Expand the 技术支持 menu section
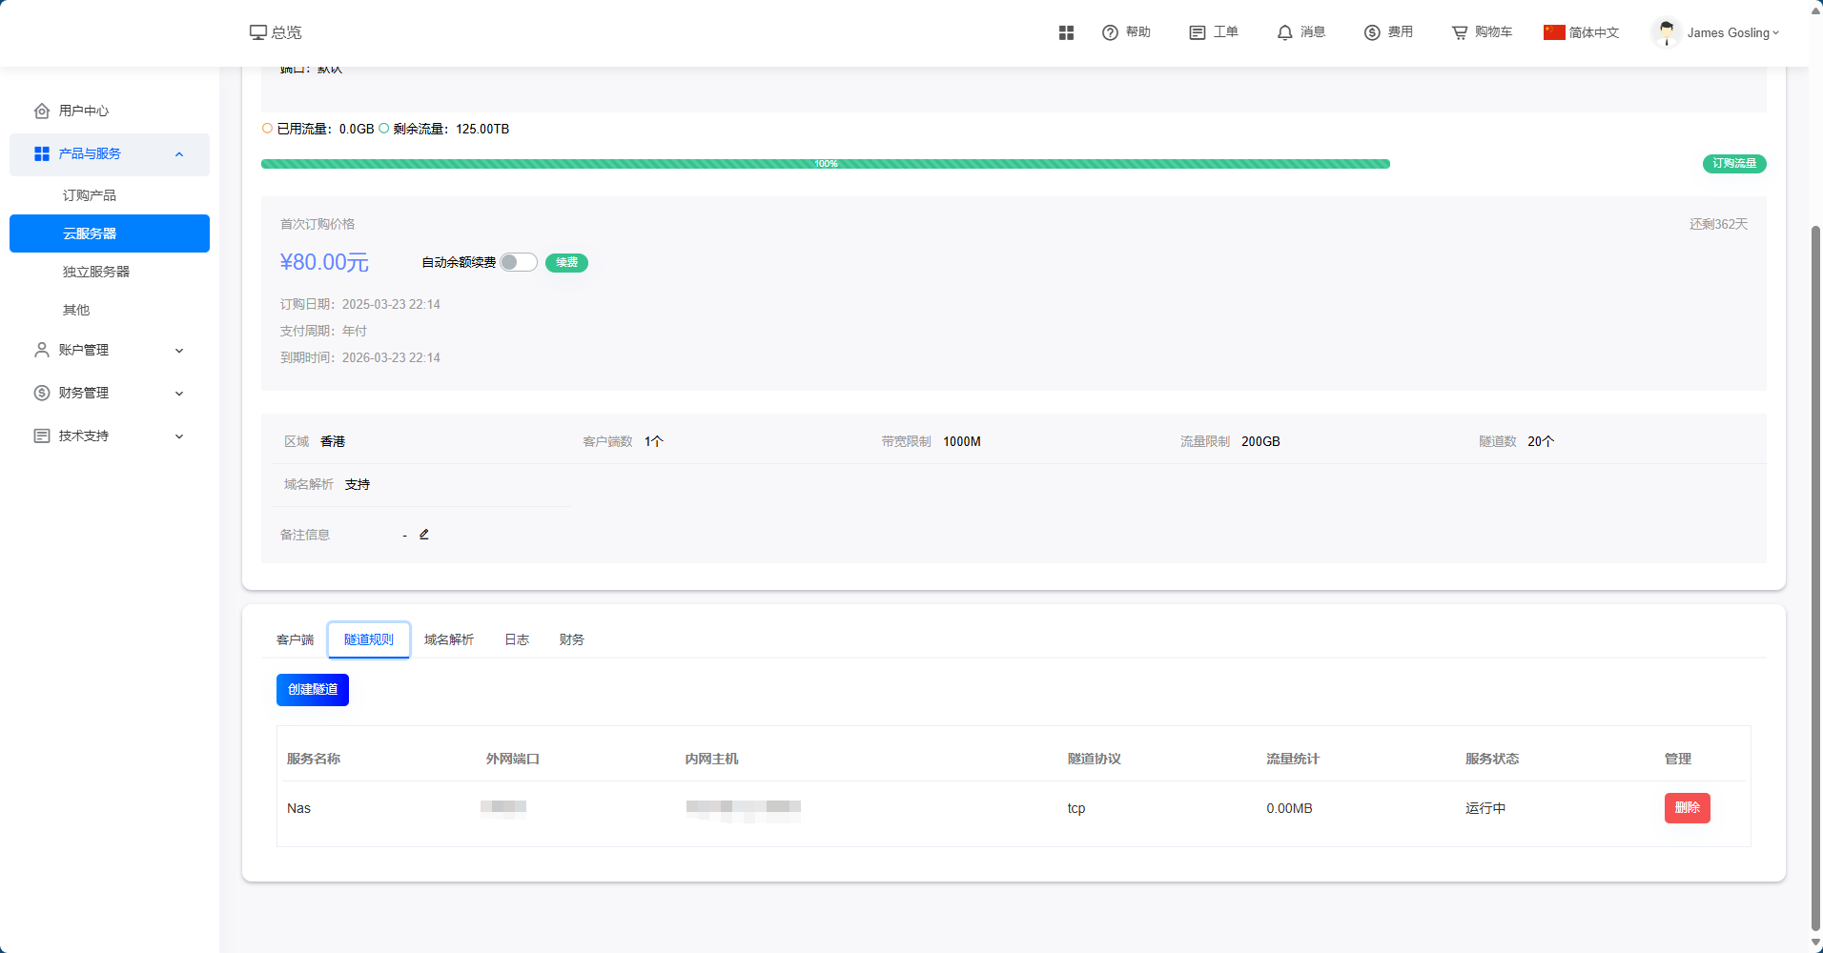 tap(179, 436)
